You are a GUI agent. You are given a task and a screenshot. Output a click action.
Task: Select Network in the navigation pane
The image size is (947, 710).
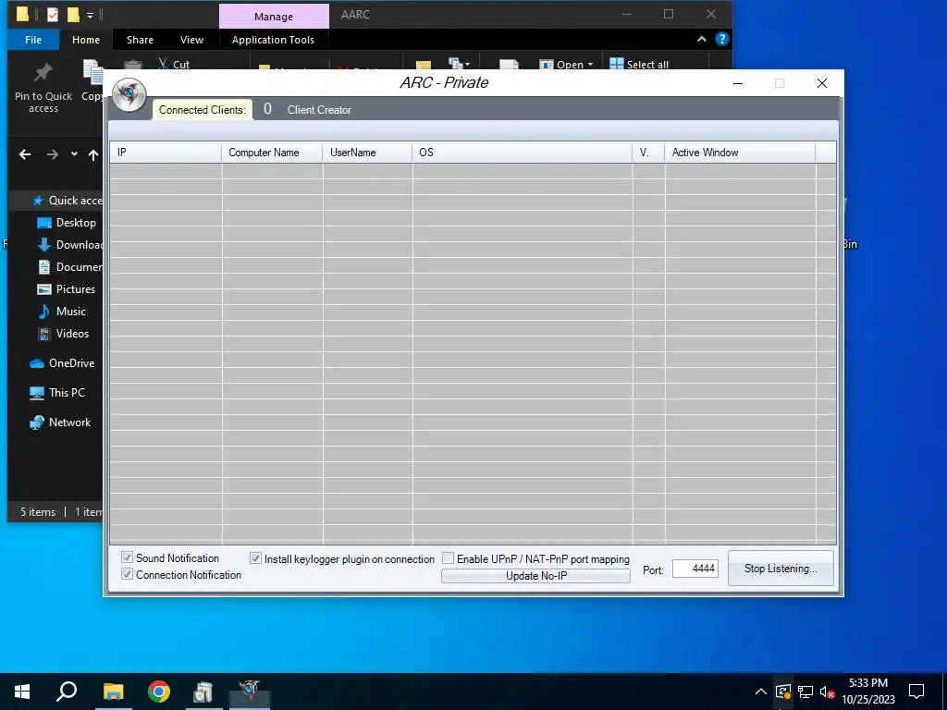click(60, 422)
